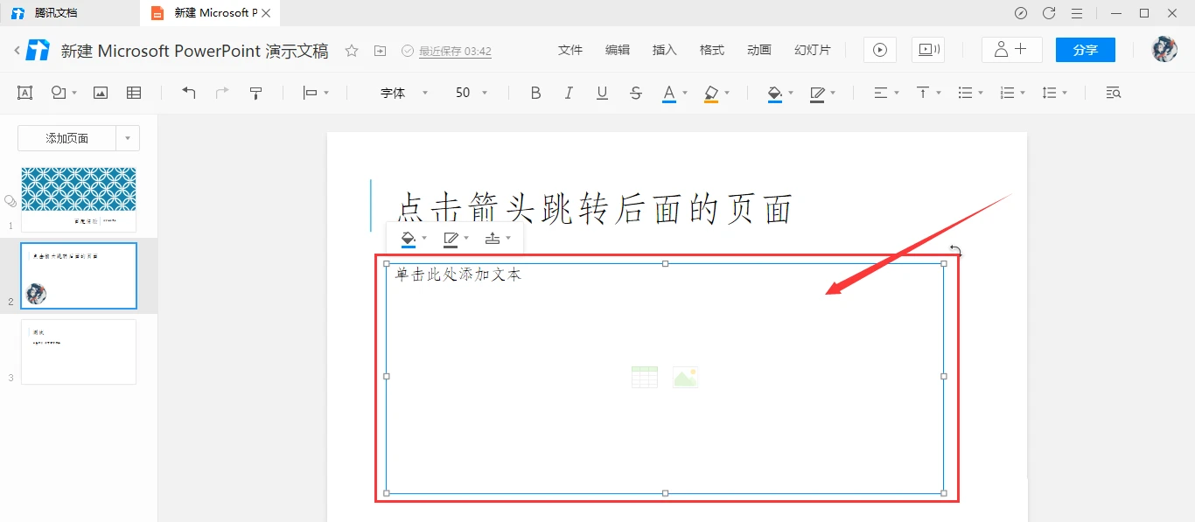Select slide 1 thumbnail
Screen dimensions: 1195x522
point(79,199)
